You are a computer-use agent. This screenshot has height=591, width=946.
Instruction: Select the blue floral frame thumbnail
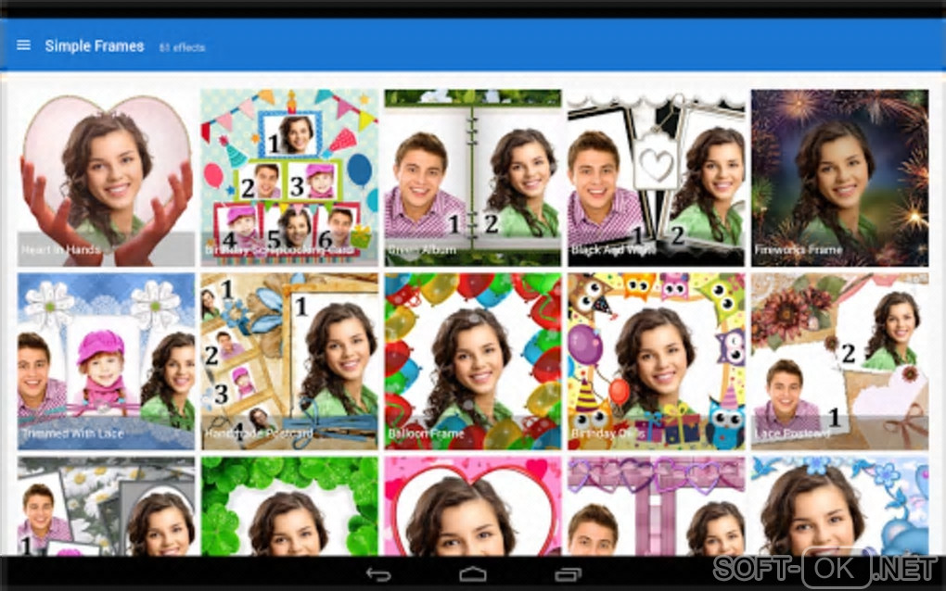point(840,506)
